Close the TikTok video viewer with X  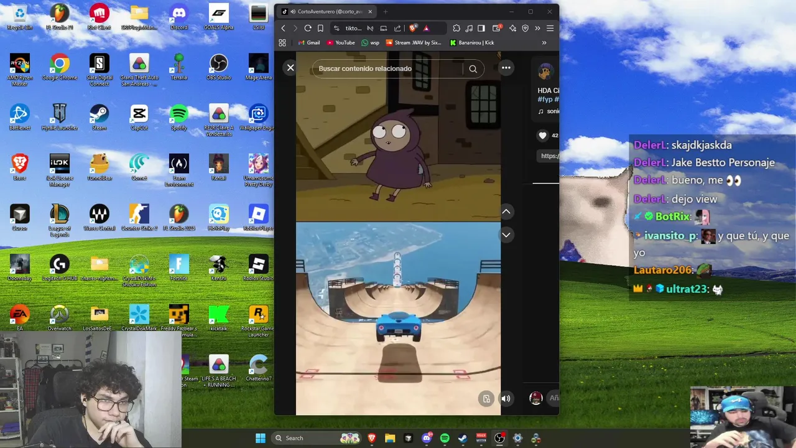click(x=290, y=68)
